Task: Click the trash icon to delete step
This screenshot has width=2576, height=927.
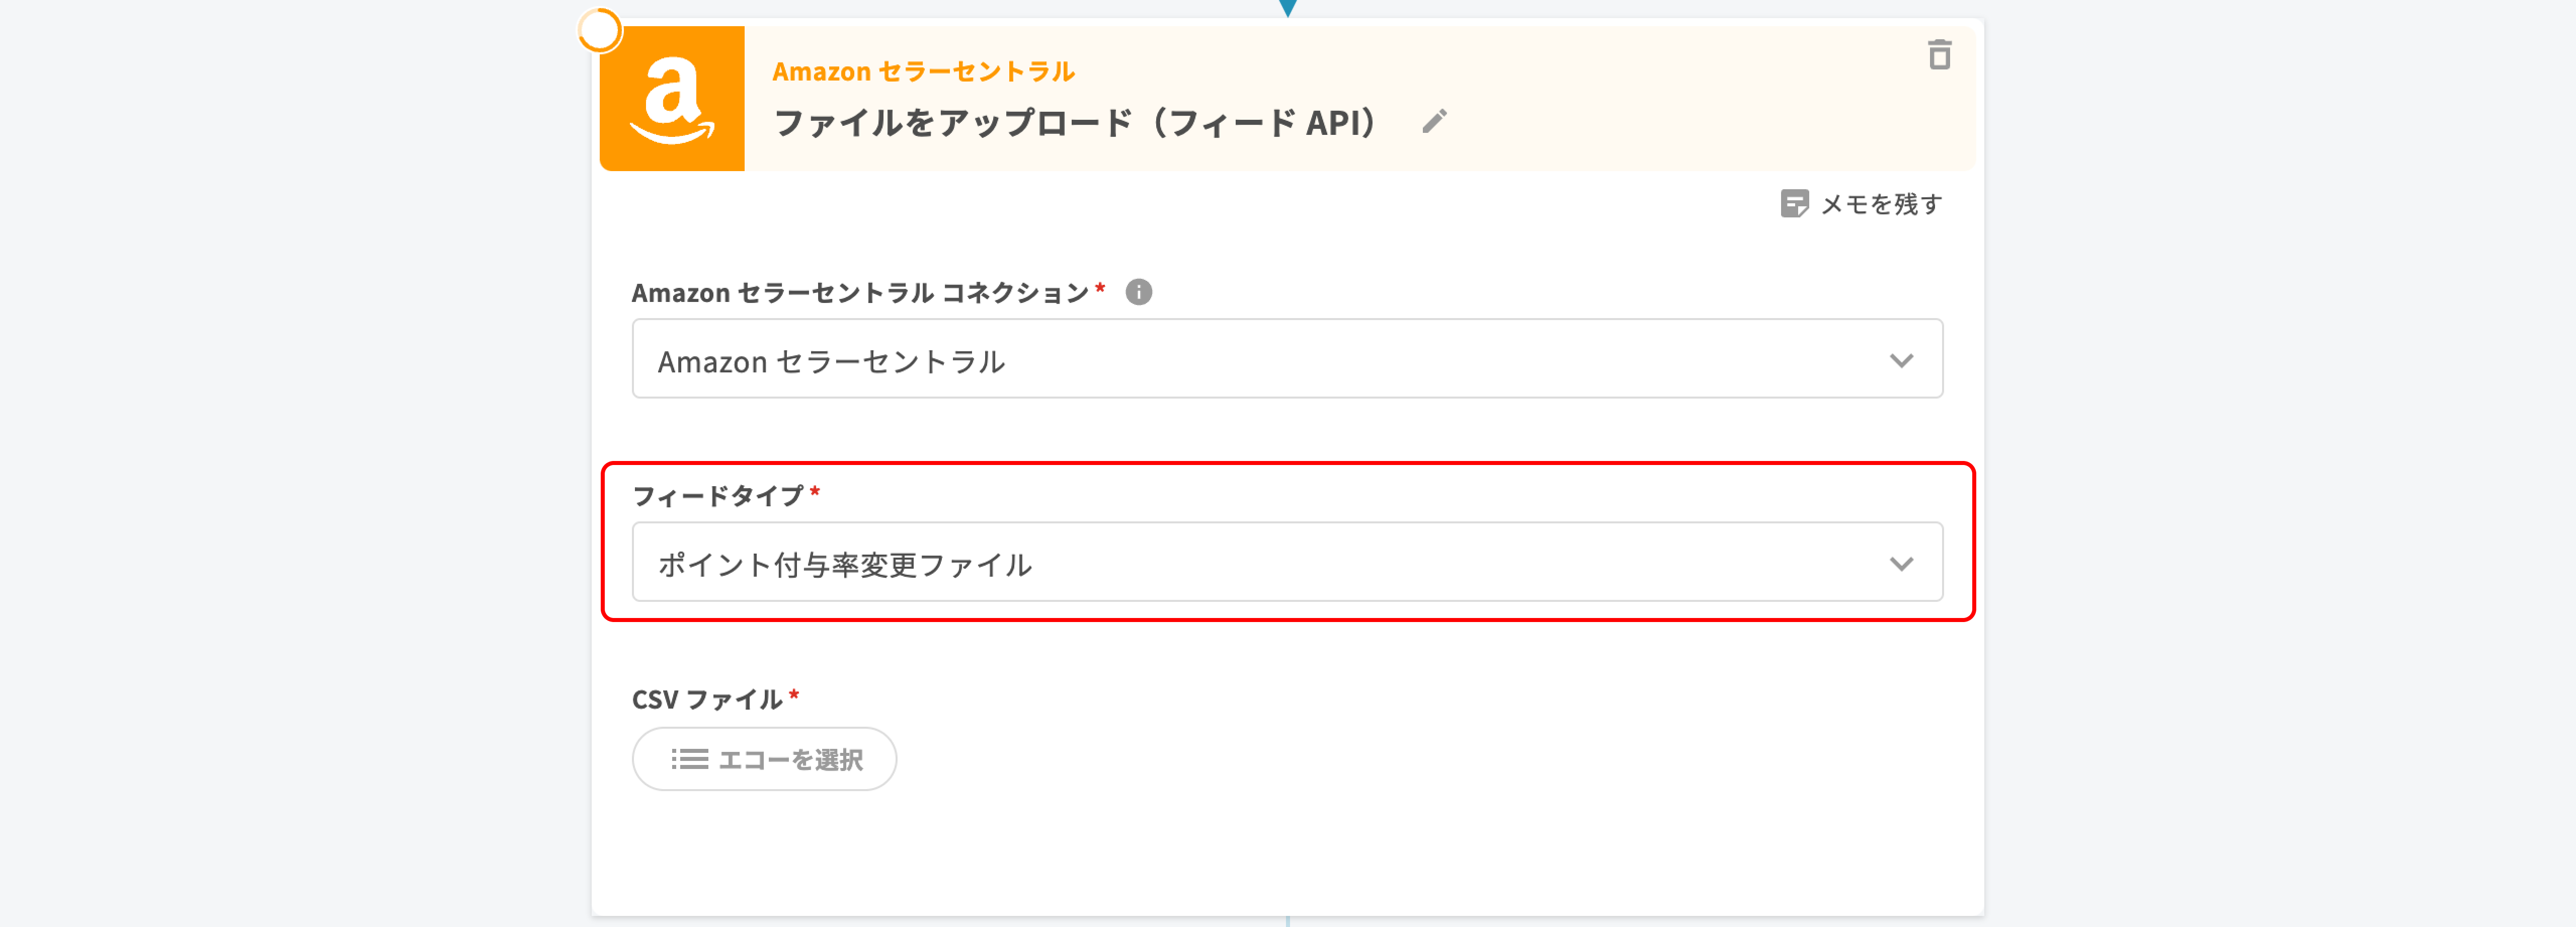Action: pyautogui.click(x=1939, y=55)
